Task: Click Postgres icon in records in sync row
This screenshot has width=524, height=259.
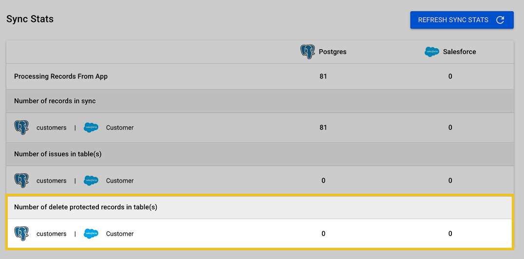Action: tap(21, 128)
